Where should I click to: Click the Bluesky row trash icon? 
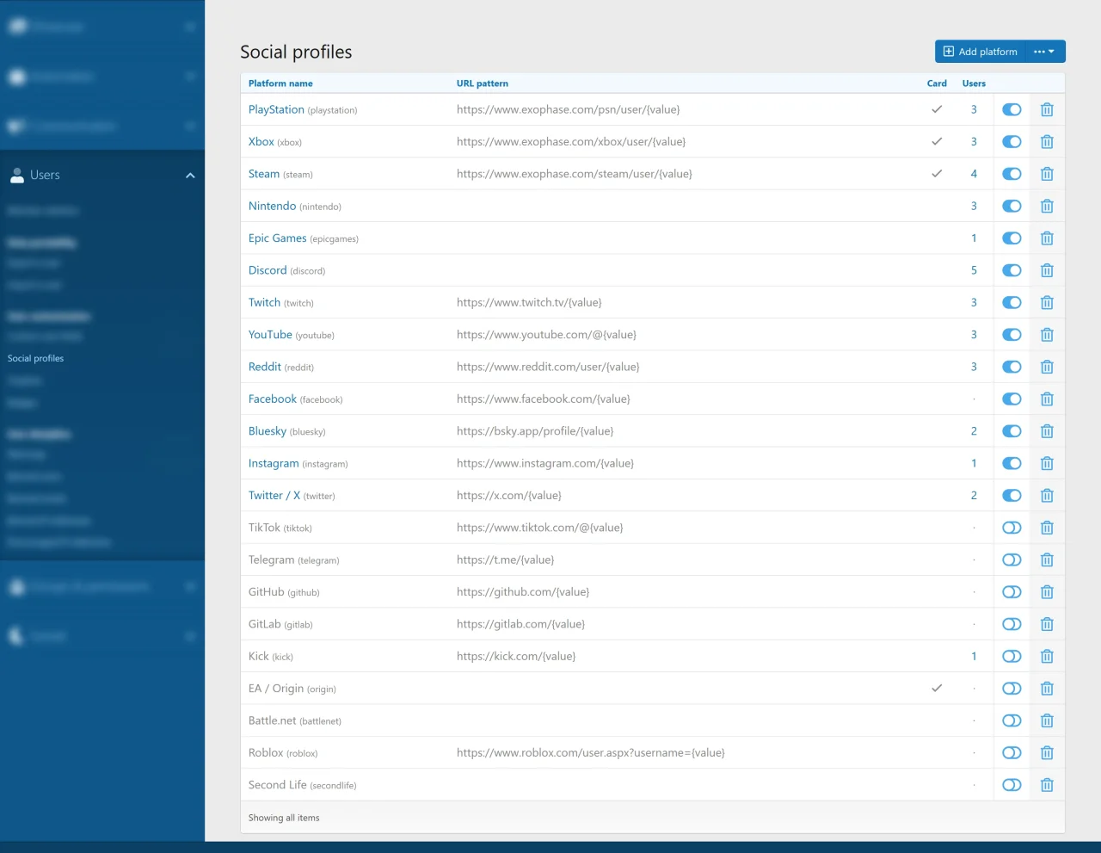pyautogui.click(x=1047, y=431)
